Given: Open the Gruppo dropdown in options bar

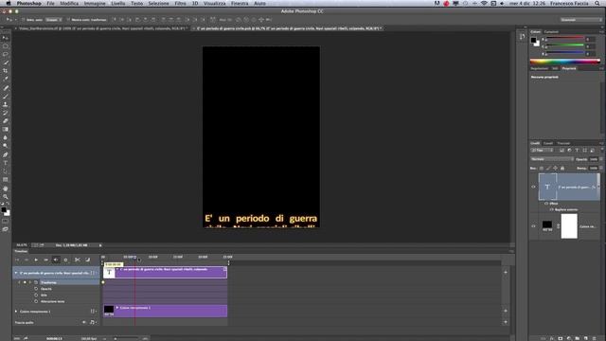Looking at the screenshot, I should pos(54,20).
